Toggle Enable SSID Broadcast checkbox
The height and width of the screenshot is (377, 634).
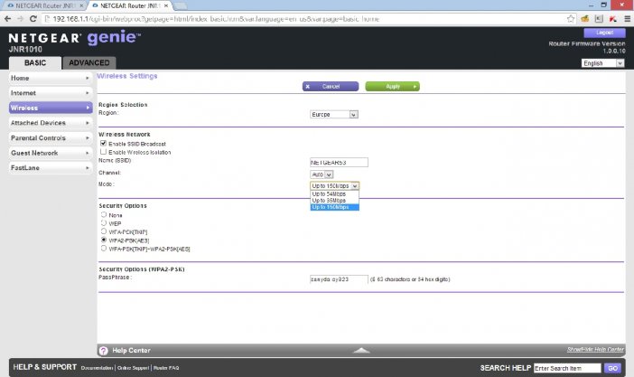[104, 144]
